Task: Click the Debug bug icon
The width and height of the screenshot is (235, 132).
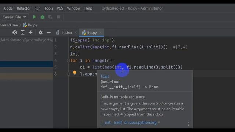Action: (43, 17)
